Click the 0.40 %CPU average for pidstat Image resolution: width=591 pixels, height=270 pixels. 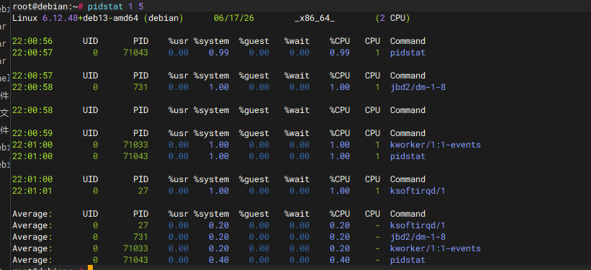(340, 260)
